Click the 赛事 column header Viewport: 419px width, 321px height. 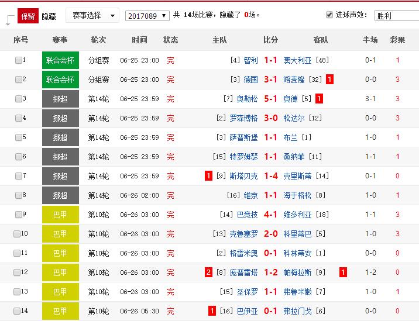pyautogui.click(x=60, y=40)
